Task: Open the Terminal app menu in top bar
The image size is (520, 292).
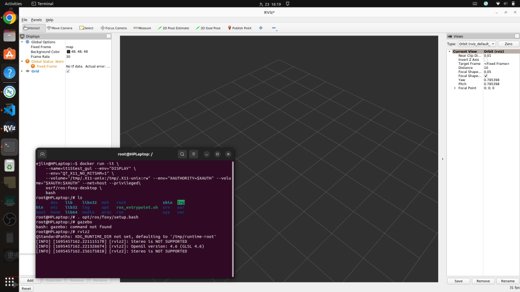Action: point(43,4)
